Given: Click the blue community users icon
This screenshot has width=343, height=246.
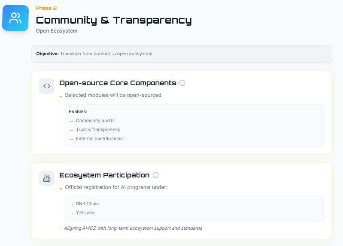Looking at the screenshot, I should (15, 18).
